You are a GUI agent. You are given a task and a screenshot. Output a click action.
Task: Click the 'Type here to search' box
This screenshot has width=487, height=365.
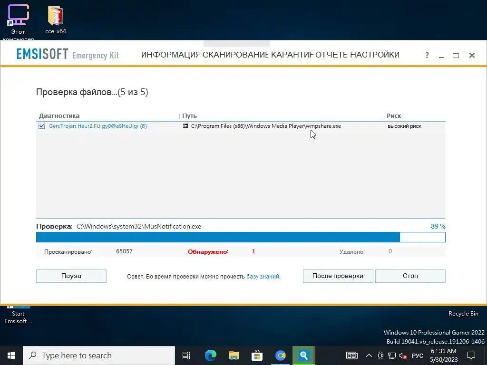pyautogui.click(x=99, y=355)
